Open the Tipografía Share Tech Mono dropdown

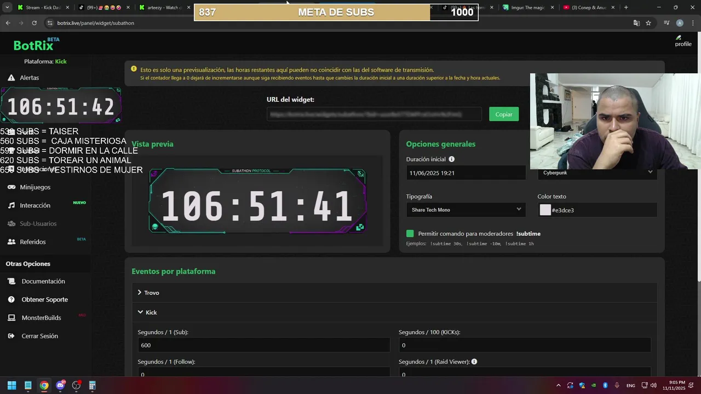point(466,210)
